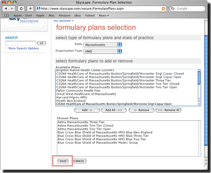This screenshot has width=211, height=173.
Task: Click the Available Plans scroll down arrow
Action: tap(199, 104)
